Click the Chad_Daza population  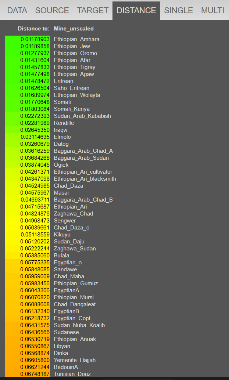68,186
